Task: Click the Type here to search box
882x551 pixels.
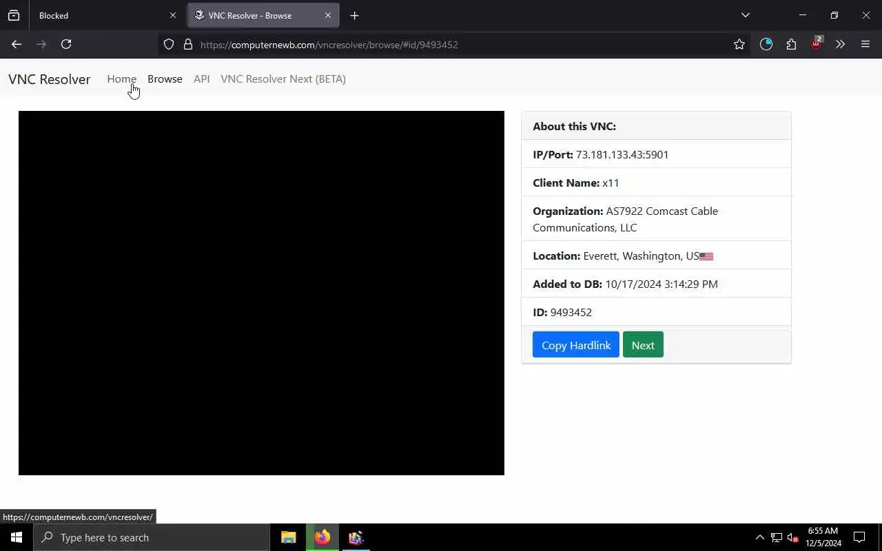Action: pos(152,537)
